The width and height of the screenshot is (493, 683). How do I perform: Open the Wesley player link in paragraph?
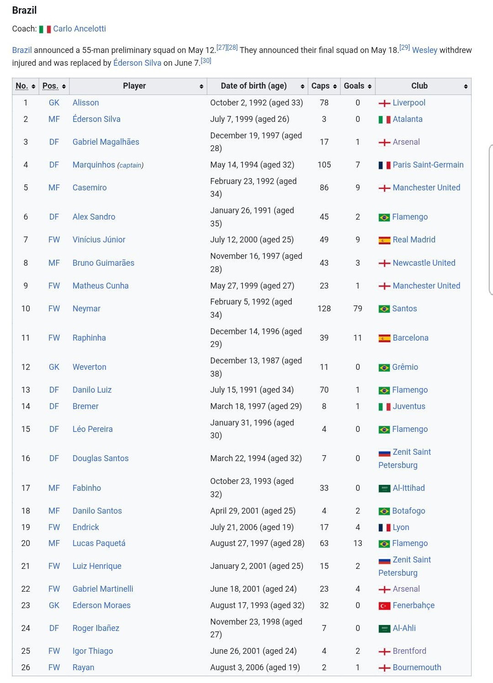coord(425,50)
